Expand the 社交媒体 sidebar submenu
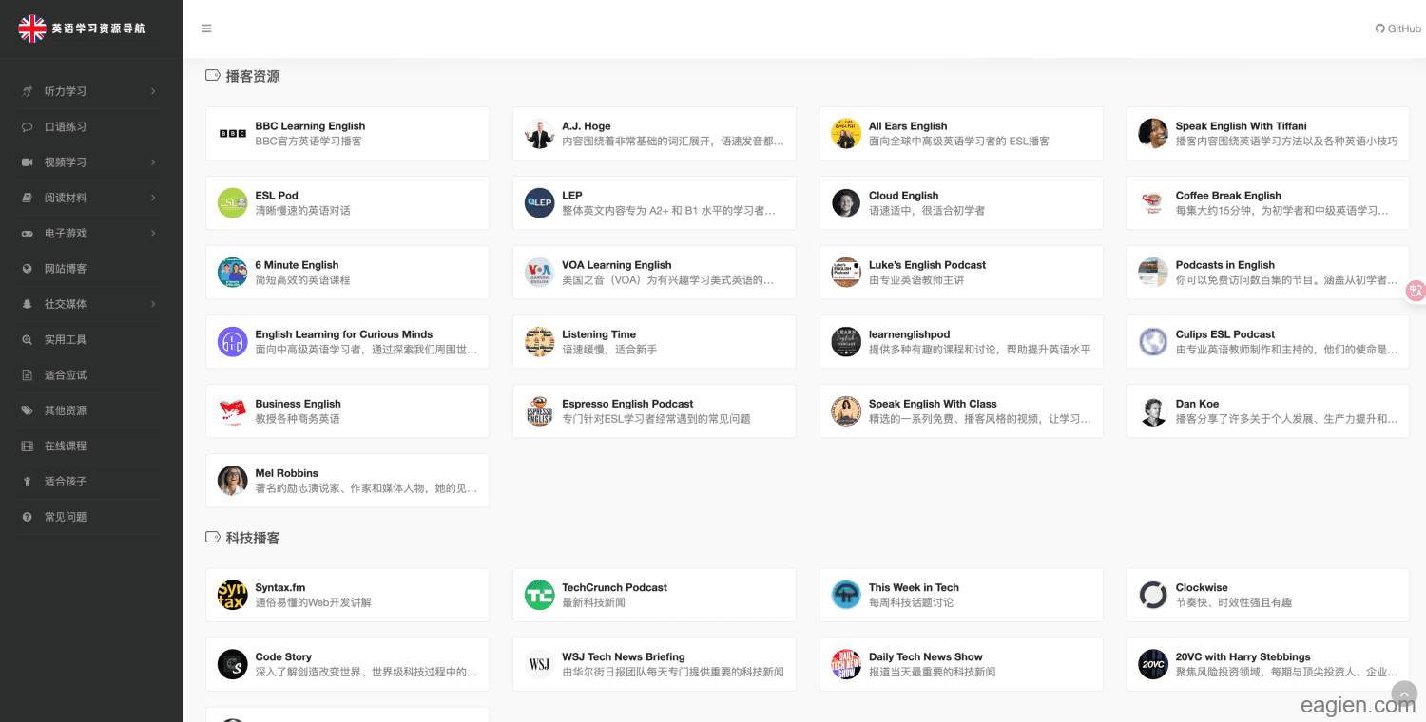 pyautogui.click(x=153, y=304)
